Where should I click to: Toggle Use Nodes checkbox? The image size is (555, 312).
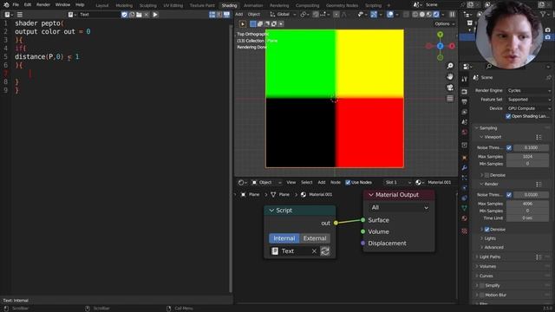click(x=348, y=183)
